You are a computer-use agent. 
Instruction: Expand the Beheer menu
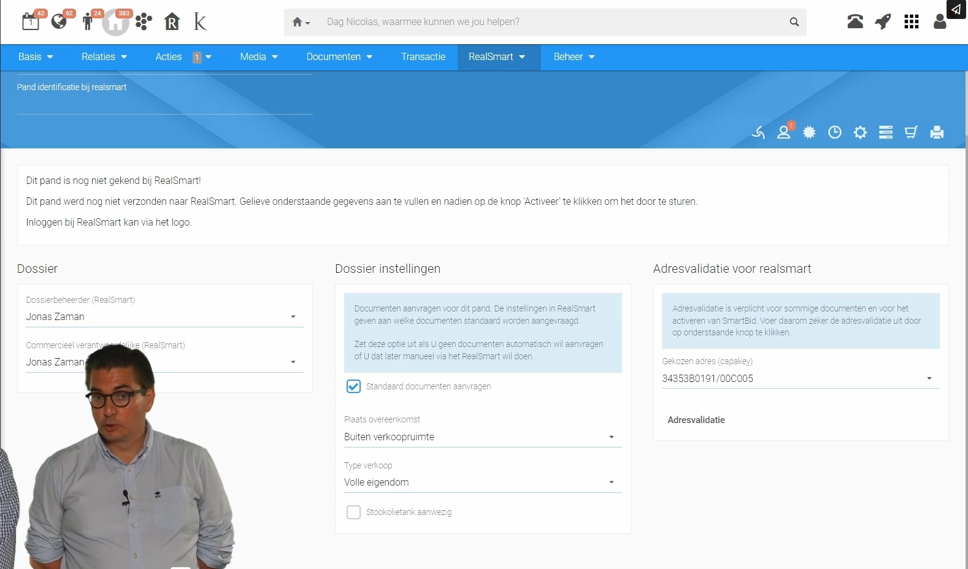click(x=574, y=57)
